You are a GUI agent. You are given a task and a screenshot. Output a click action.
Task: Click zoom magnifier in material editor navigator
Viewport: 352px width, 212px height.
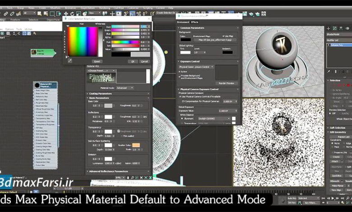132,177
